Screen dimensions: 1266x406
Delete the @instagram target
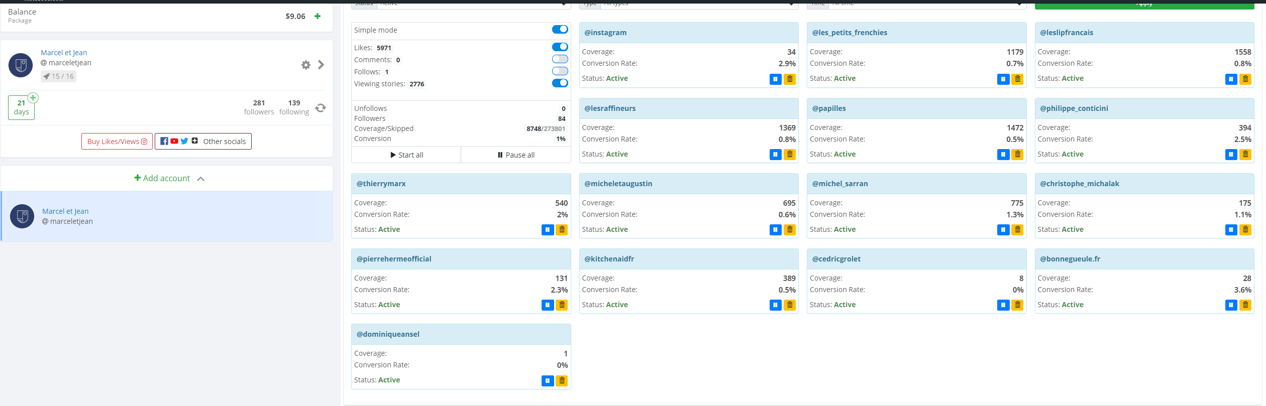point(790,79)
